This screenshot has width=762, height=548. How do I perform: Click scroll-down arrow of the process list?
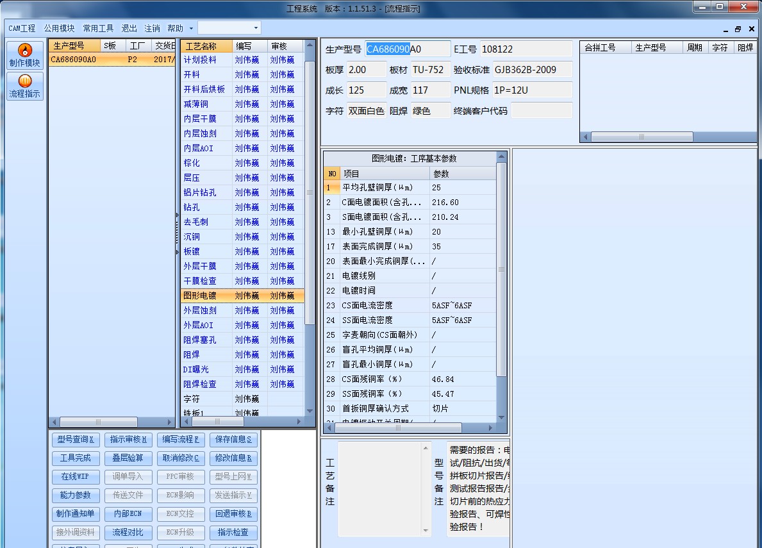[x=310, y=411]
